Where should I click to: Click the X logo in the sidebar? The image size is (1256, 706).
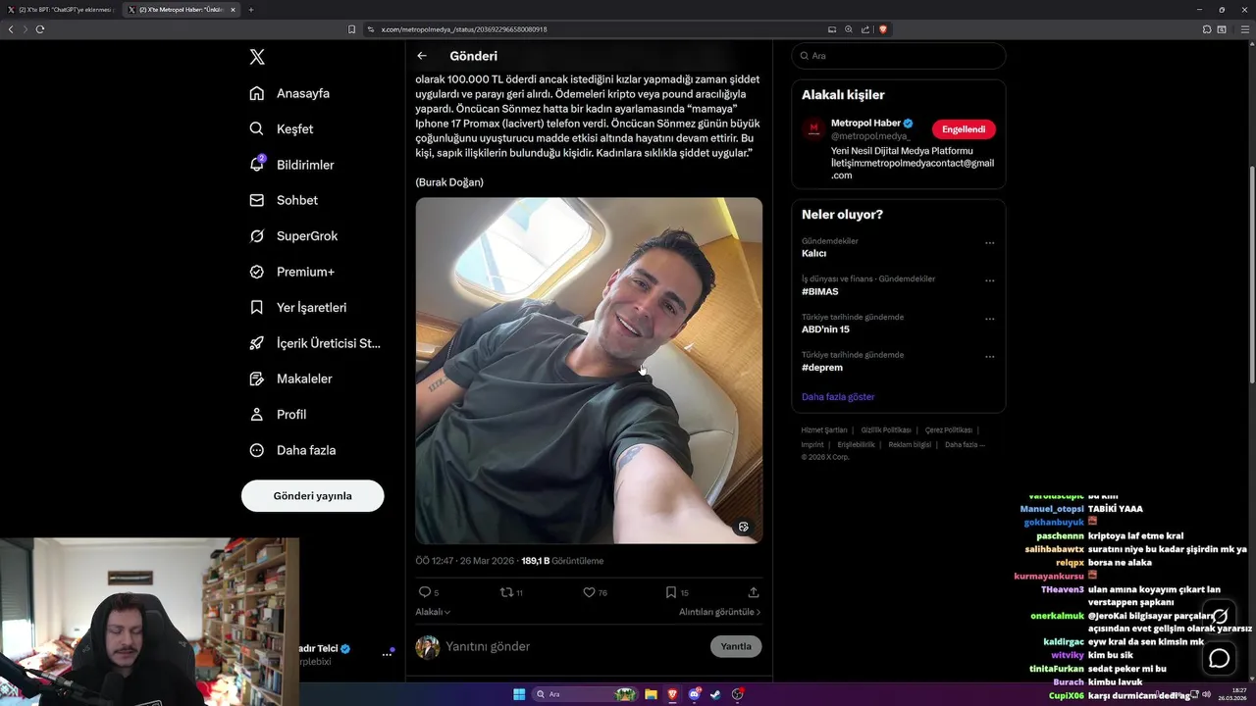click(x=257, y=57)
